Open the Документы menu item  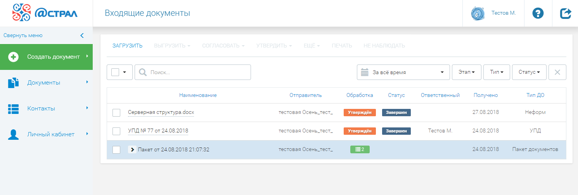pos(46,83)
